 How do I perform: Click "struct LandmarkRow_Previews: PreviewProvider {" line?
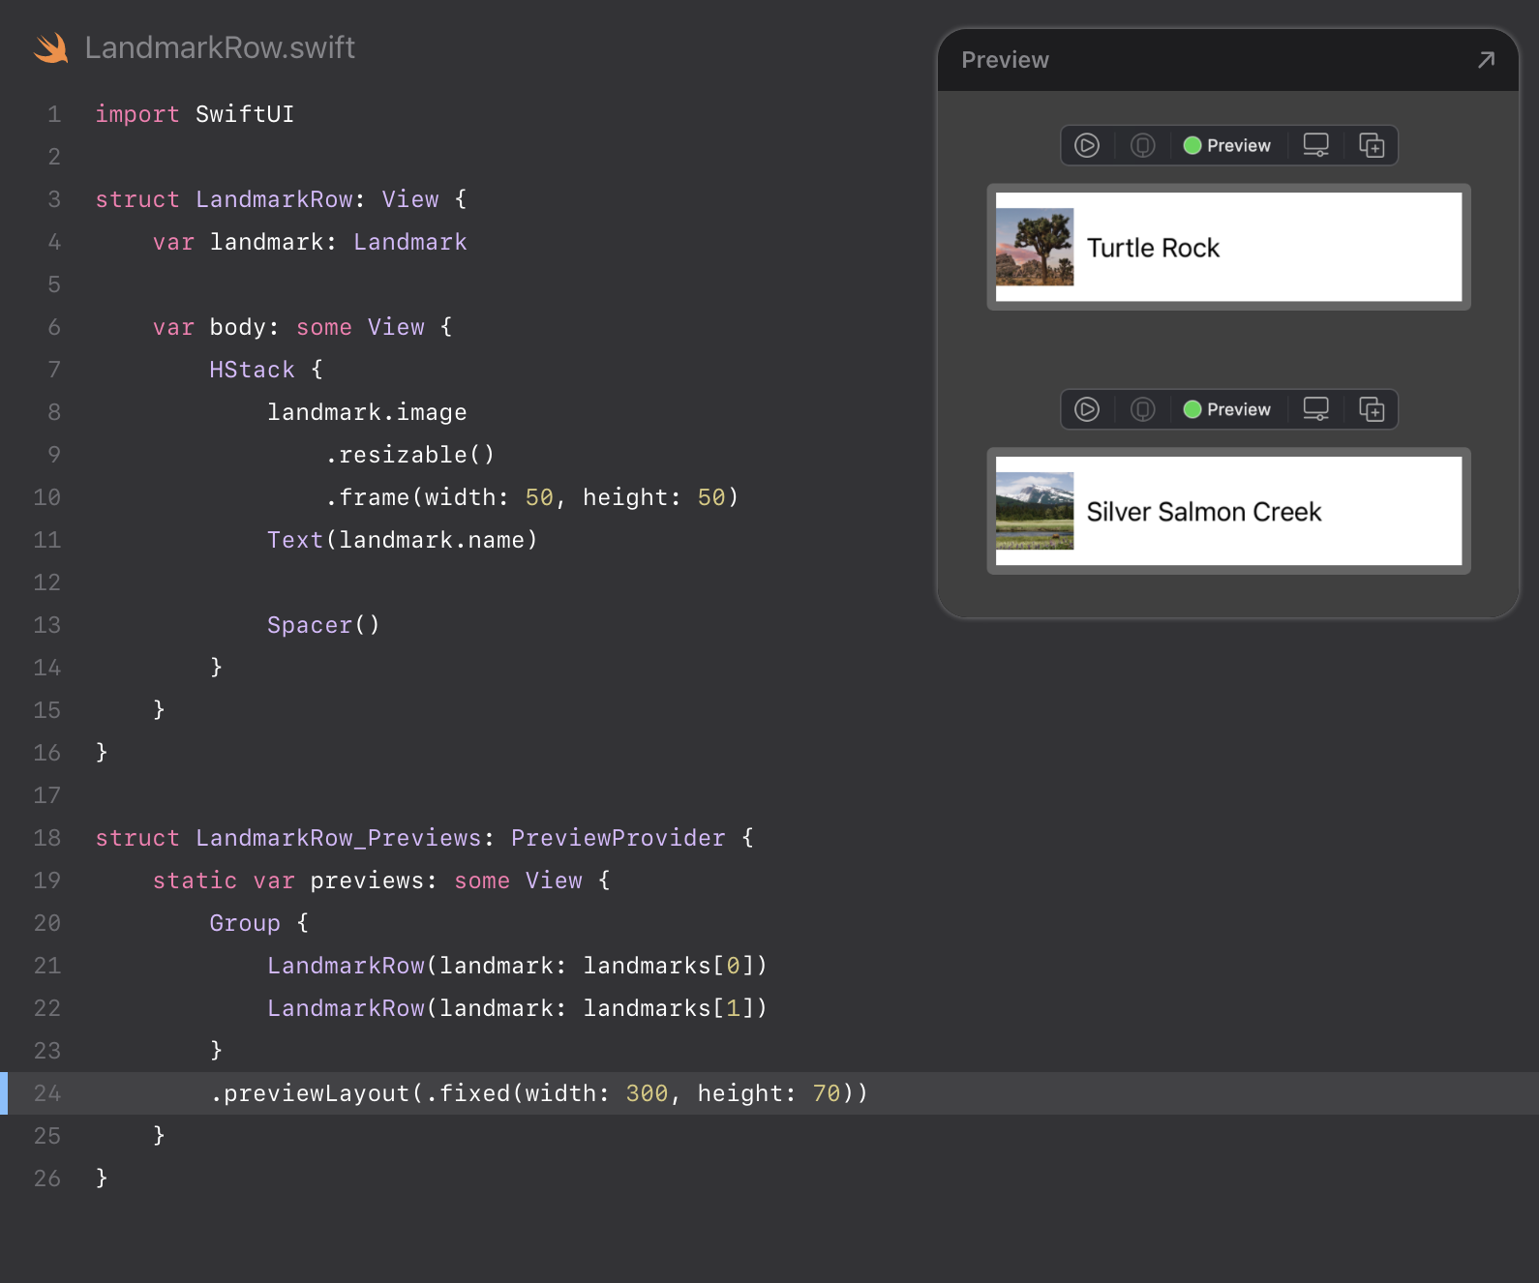click(x=425, y=838)
